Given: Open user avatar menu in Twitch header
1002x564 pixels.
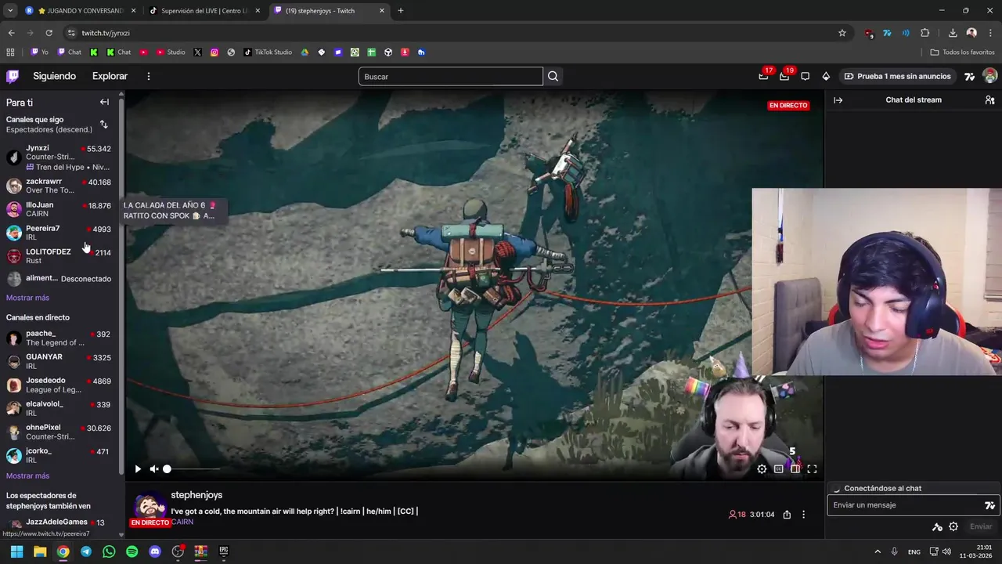Looking at the screenshot, I should (x=989, y=76).
